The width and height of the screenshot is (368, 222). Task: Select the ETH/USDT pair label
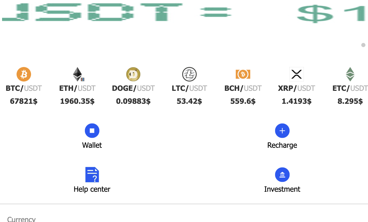pos(77,88)
